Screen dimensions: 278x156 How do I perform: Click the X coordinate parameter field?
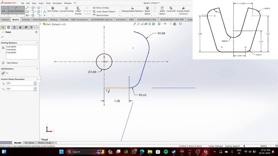click(20, 83)
